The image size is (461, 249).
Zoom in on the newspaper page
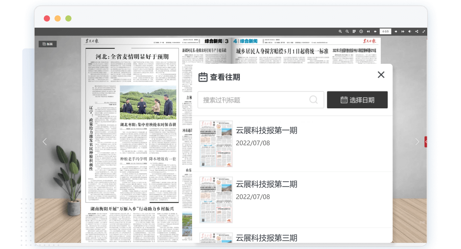tap(340, 31)
